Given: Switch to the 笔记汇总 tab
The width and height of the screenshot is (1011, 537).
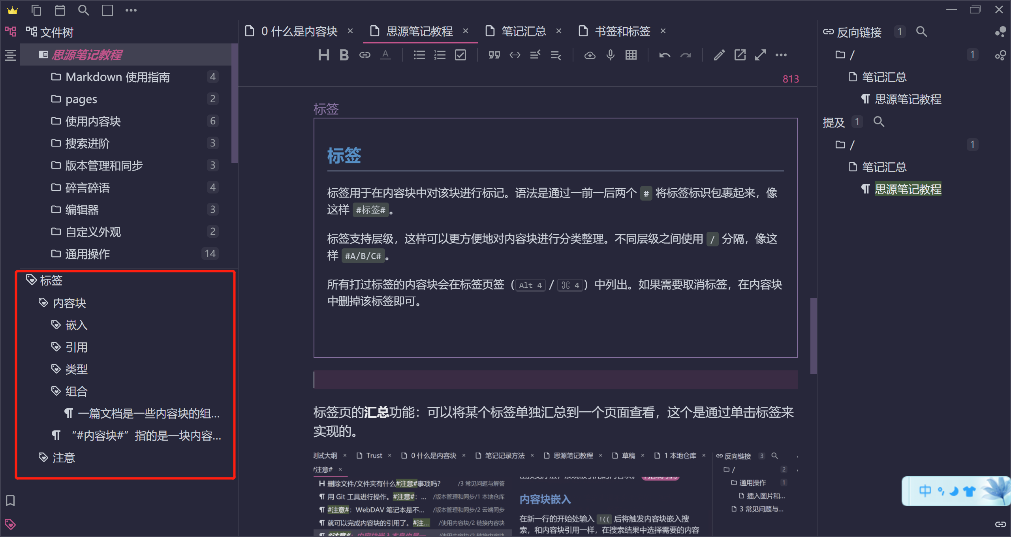Looking at the screenshot, I should click(523, 31).
